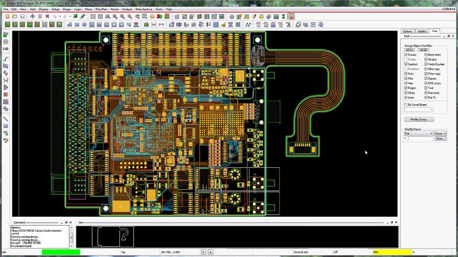Click the Copy documents icon
Image resolution: width=458 pixels, height=257 pixels.
click(x=40, y=17)
